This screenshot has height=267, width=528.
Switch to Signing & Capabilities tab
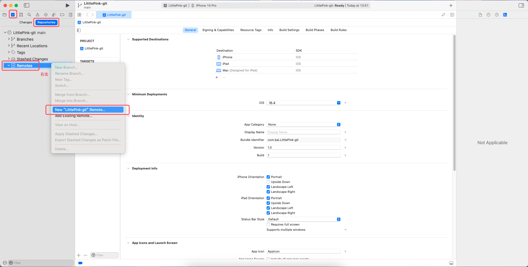pos(218,30)
